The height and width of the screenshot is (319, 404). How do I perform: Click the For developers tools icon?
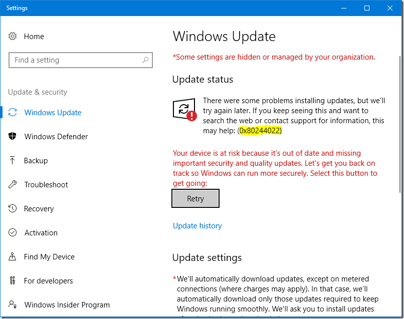click(x=13, y=280)
